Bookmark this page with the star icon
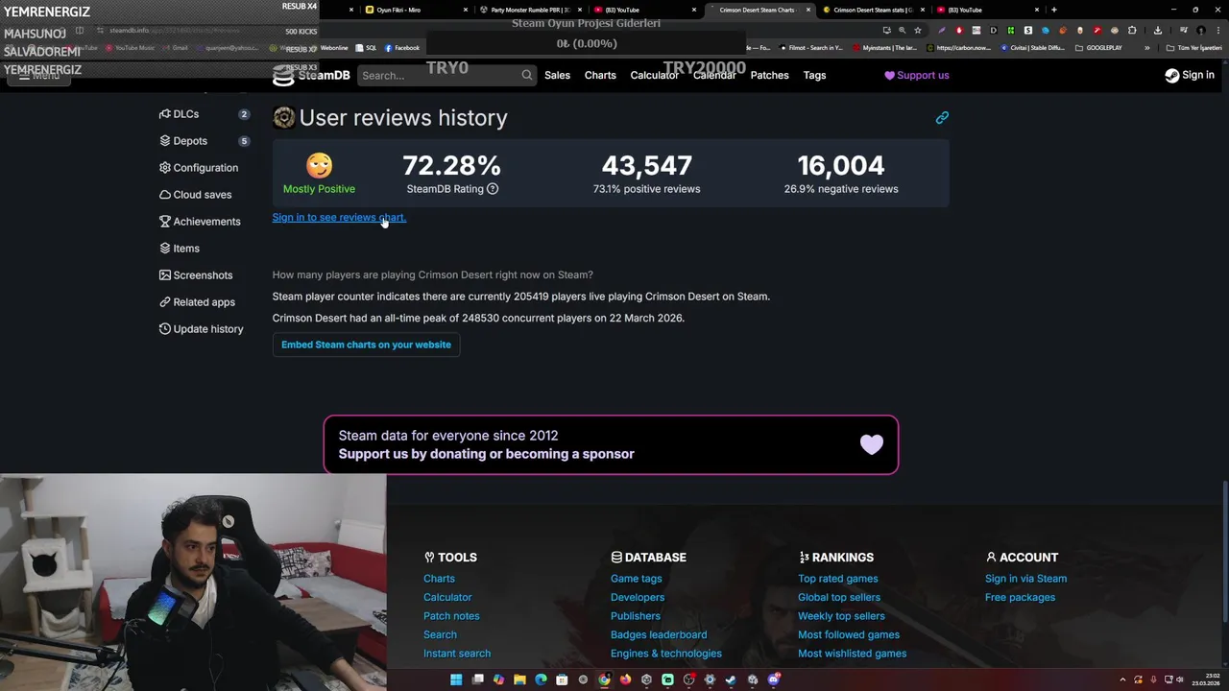Image resolution: width=1229 pixels, height=691 pixels. [917, 30]
